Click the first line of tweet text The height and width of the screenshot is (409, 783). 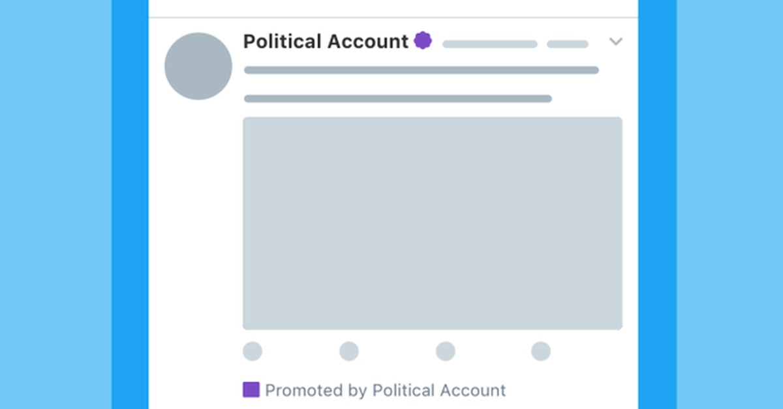coord(422,70)
